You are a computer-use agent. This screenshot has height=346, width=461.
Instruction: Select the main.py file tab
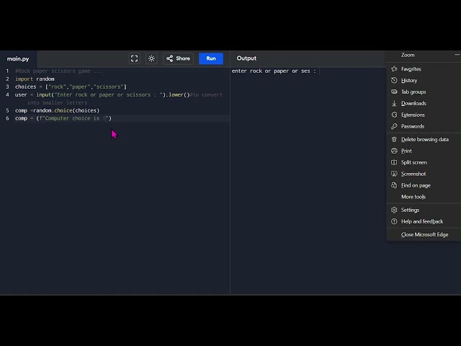[x=18, y=58]
